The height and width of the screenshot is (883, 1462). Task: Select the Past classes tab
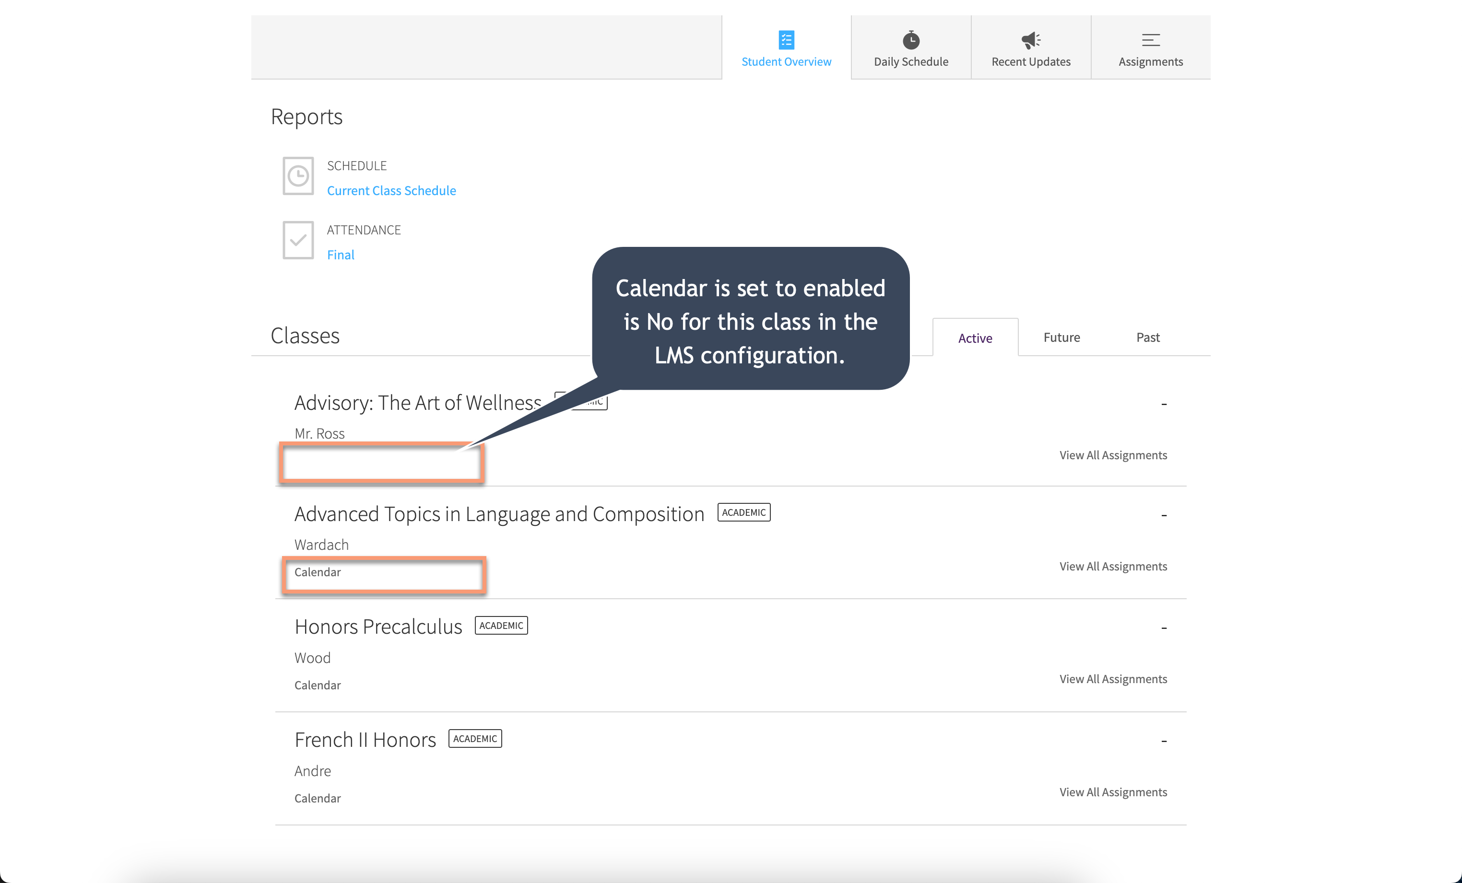[1147, 337]
